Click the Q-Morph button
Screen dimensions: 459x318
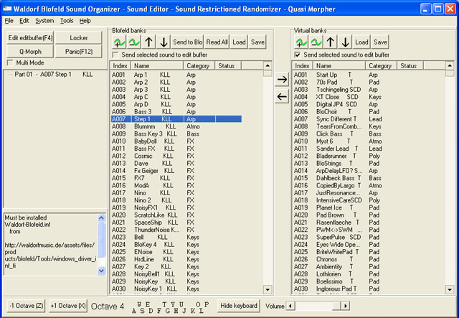pos(29,51)
